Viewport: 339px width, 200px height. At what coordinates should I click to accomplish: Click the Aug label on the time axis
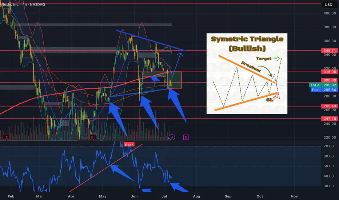point(196,196)
